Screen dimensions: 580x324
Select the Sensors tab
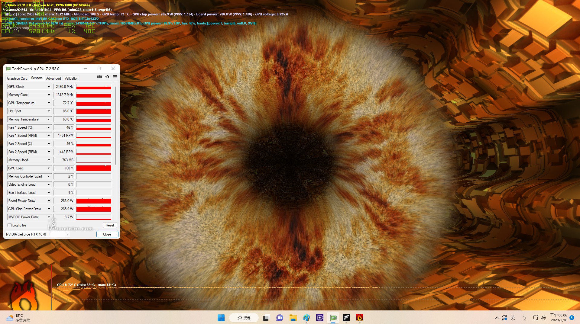point(37,78)
